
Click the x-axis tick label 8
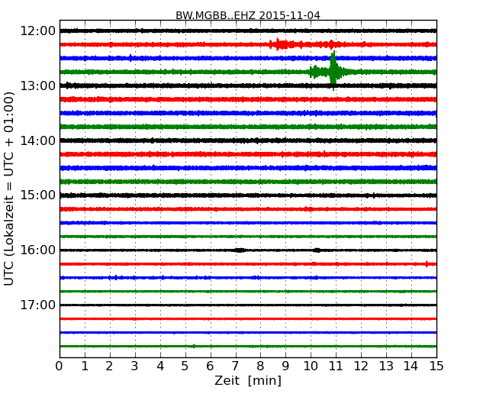point(260,366)
